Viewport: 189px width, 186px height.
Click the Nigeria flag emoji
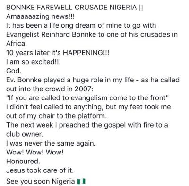[81, 181]
